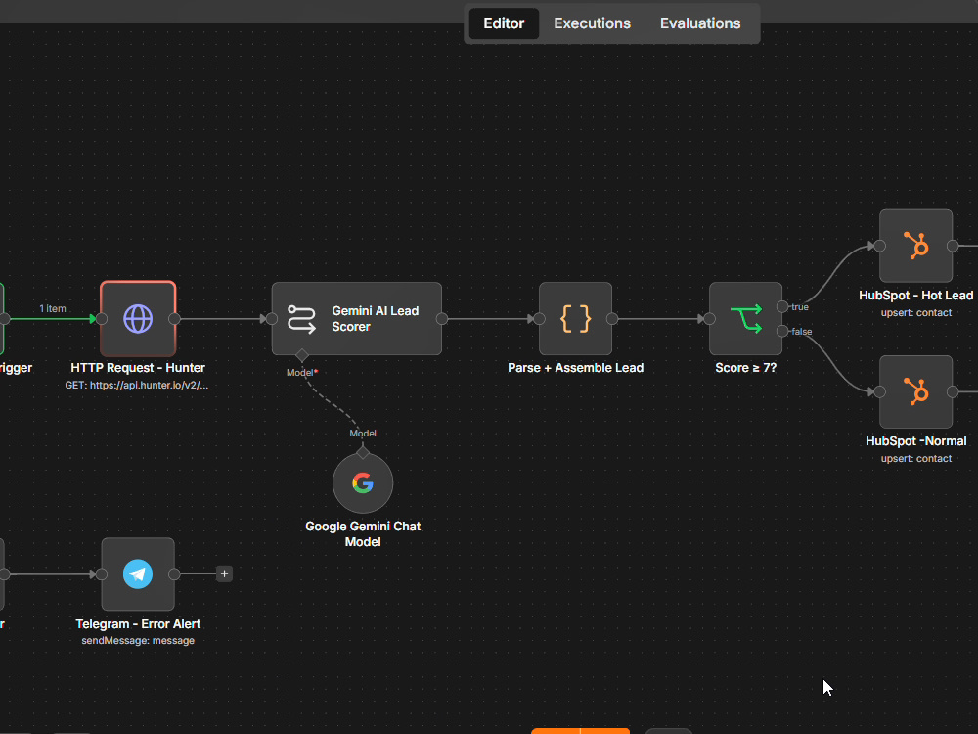Click the output port of Telegram - Error Alert
This screenshot has height=734, width=978.
(175, 574)
